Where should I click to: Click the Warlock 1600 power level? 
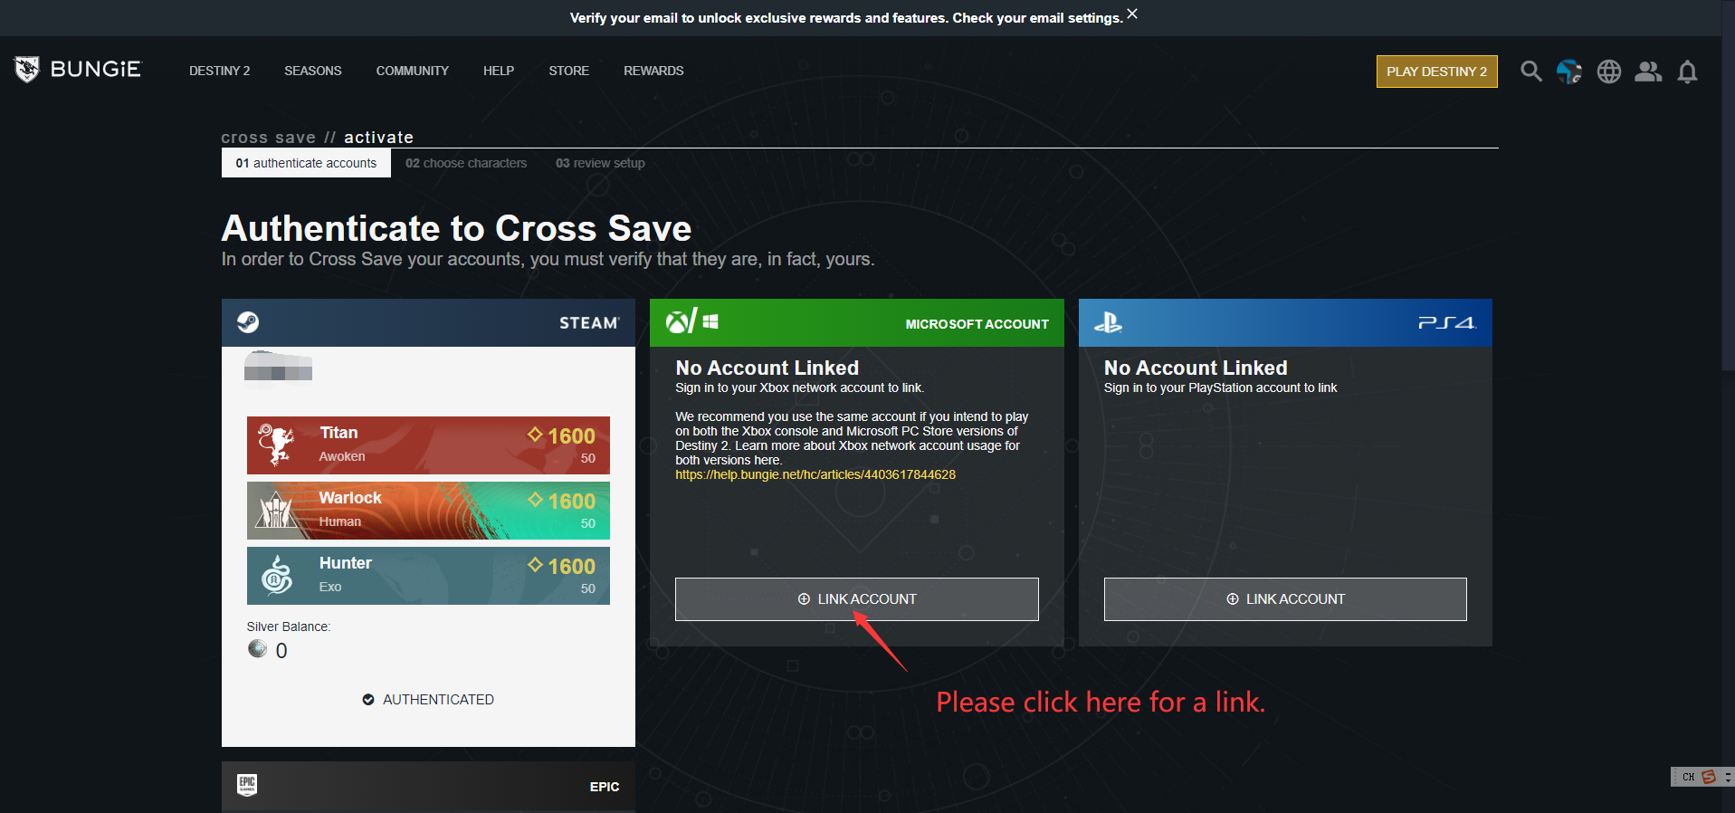(x=562, y=501)
